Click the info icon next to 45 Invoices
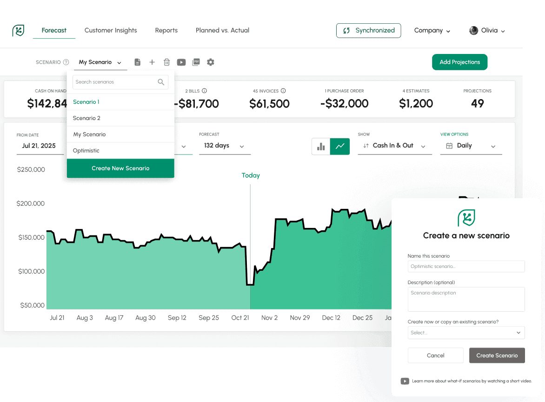Viewport: 545px width, 402px height. [x=283, y=91]
